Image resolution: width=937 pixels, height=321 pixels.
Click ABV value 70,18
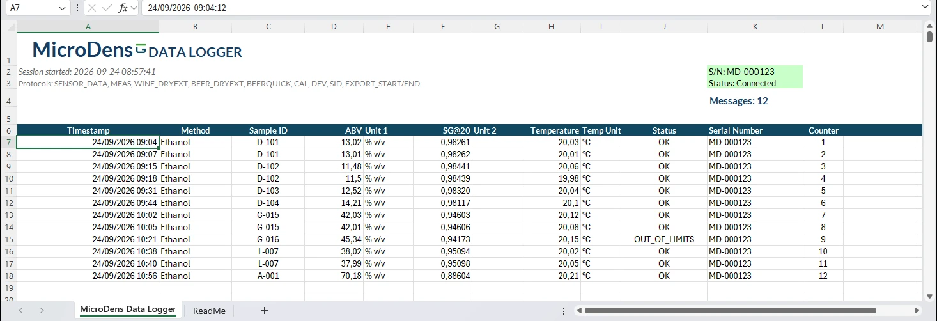(x=334, y=276)
